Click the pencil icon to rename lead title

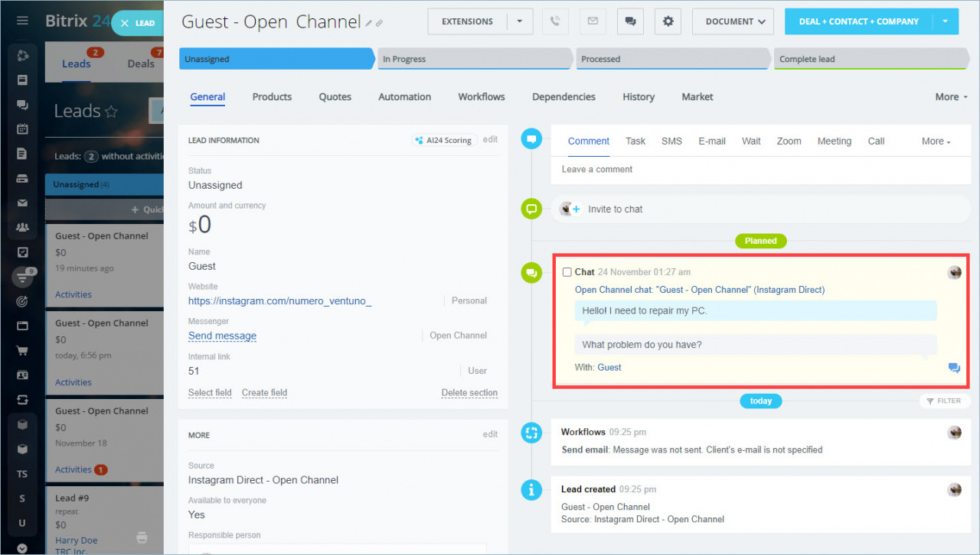tap(369, 24)
